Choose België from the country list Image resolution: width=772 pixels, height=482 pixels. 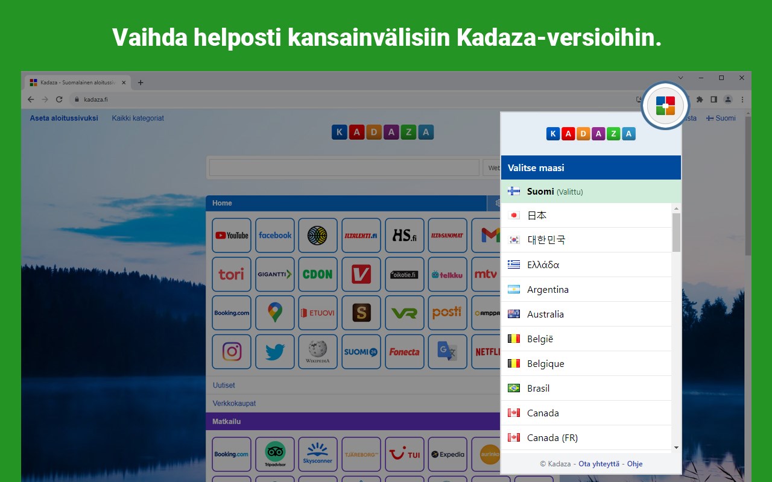click(586, 339)
